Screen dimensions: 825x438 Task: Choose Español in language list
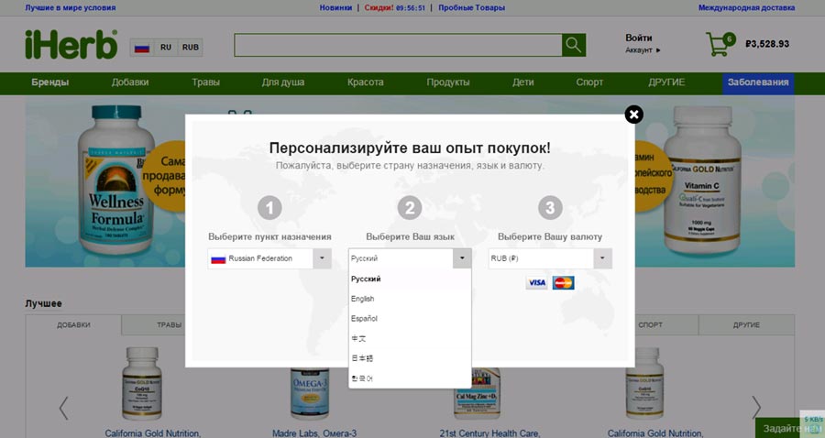[410, 319]
